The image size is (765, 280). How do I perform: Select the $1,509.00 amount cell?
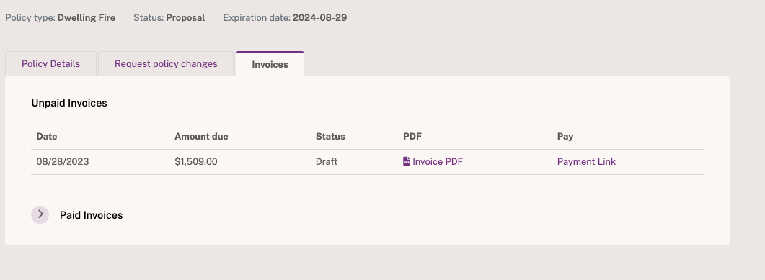click(196, 162)
